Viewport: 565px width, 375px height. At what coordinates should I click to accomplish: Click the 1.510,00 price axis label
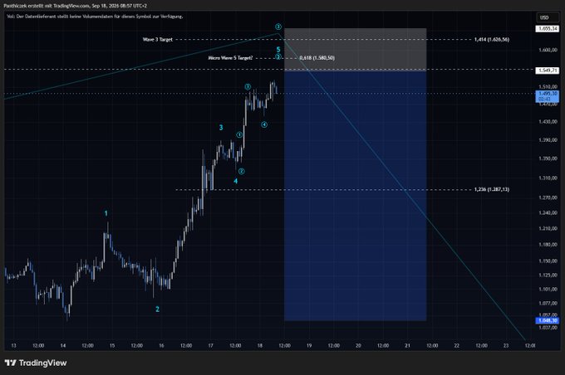[x=548, y=87]
